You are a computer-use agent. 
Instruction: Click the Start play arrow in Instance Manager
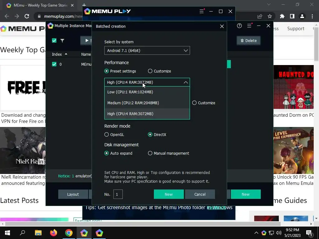click(87, 40)
